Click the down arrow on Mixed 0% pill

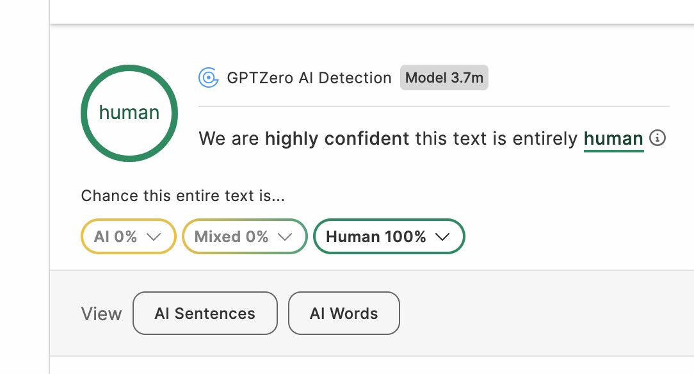coord(285,236)
